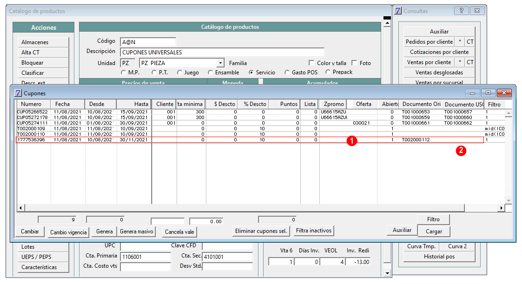Open the PZ PIEZA unit dropdown
522x284 pixels.
tap(220, 63)
